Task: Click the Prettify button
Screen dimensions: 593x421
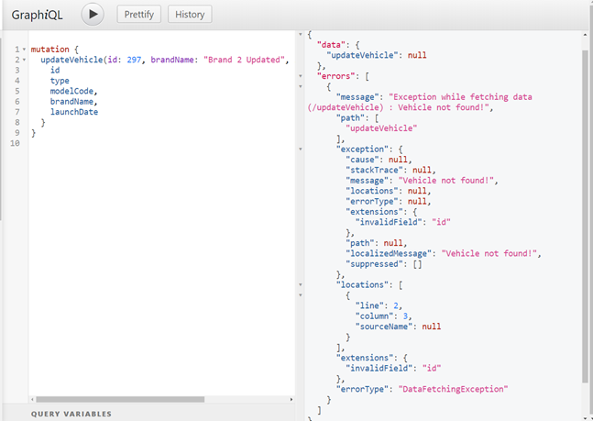Action: (137, 15)
